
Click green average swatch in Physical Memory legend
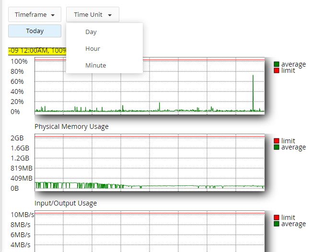[277, 147]
